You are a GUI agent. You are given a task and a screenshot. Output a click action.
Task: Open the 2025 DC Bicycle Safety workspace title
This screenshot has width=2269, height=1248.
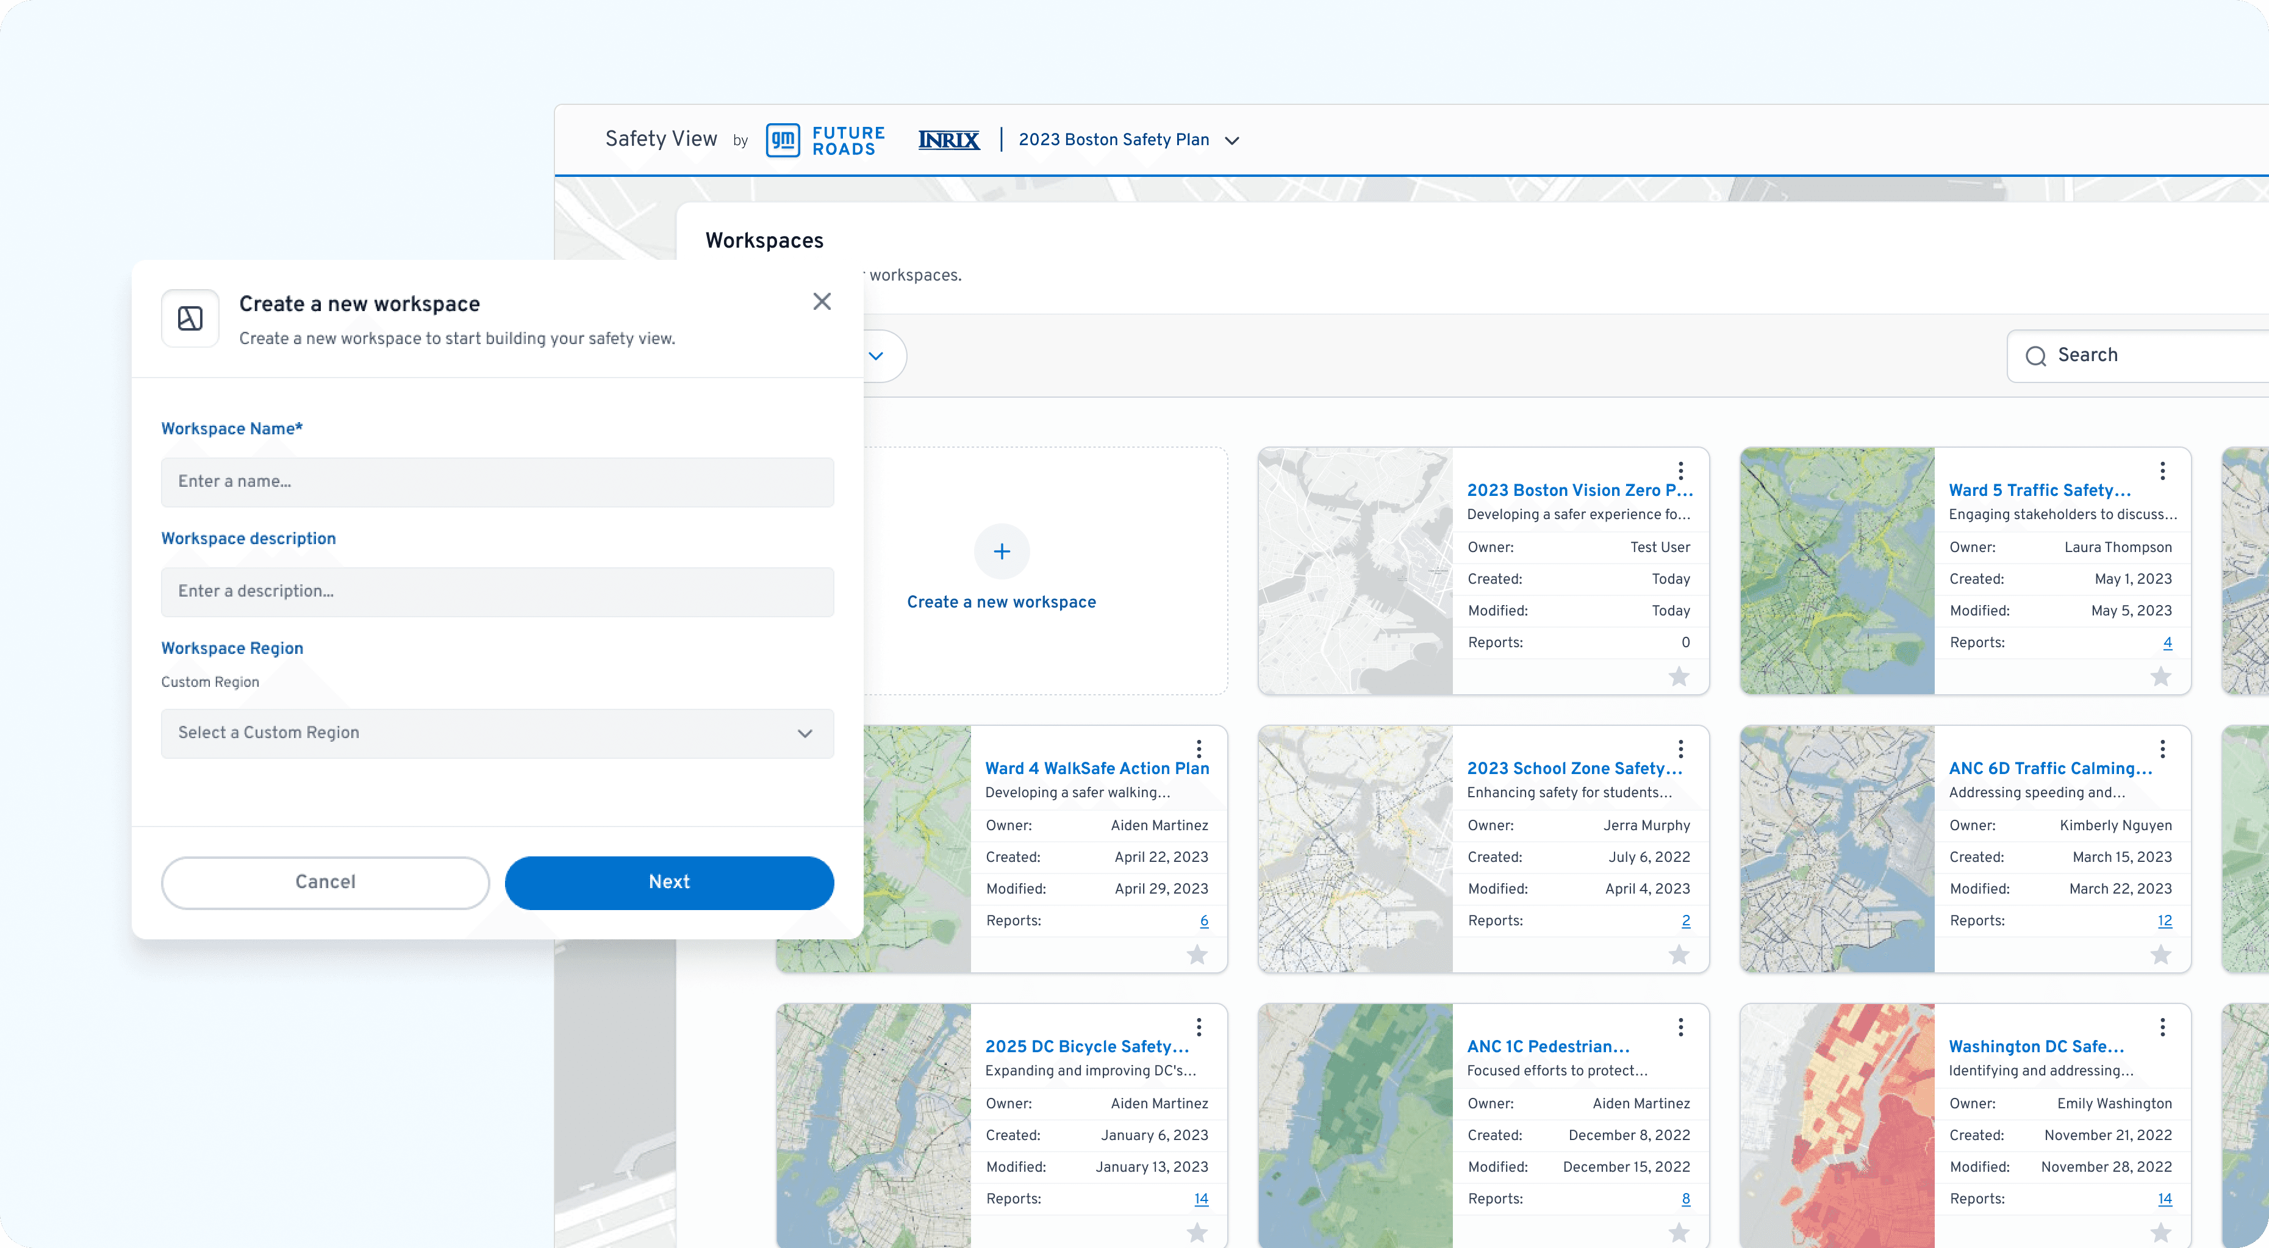[x=1087, y=1046]
